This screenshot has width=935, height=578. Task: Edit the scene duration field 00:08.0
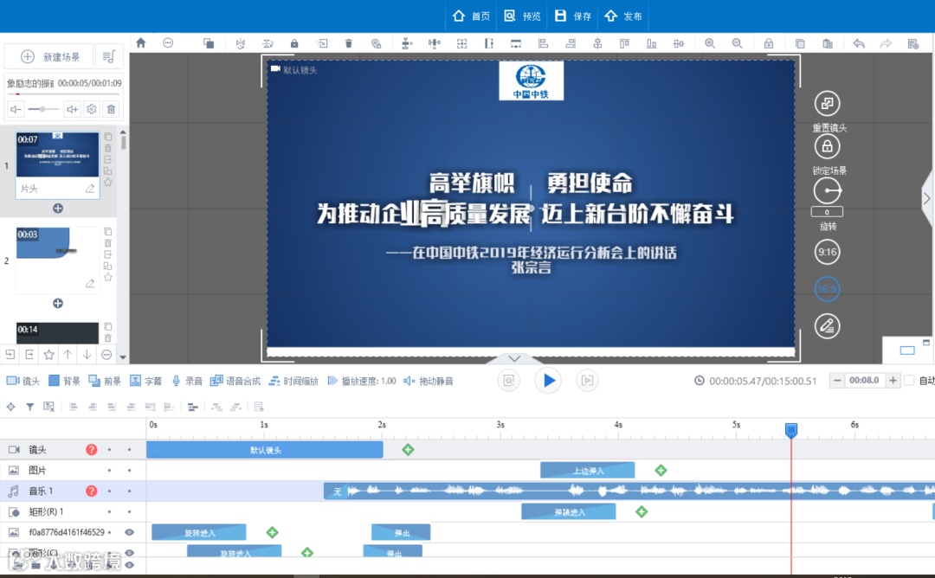[x=864, y=380]
